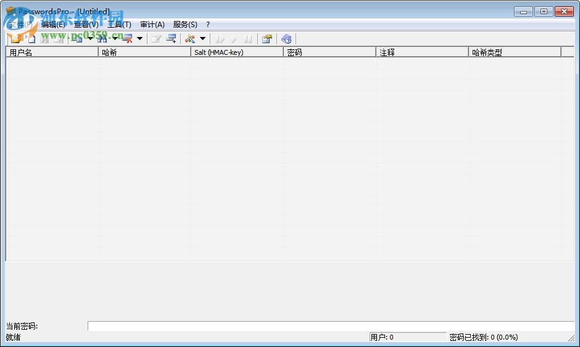Image resolution: width=580 pixels, height=347 pixels.
Task: Open the 审计(A) menu
Action: (152, 25)
